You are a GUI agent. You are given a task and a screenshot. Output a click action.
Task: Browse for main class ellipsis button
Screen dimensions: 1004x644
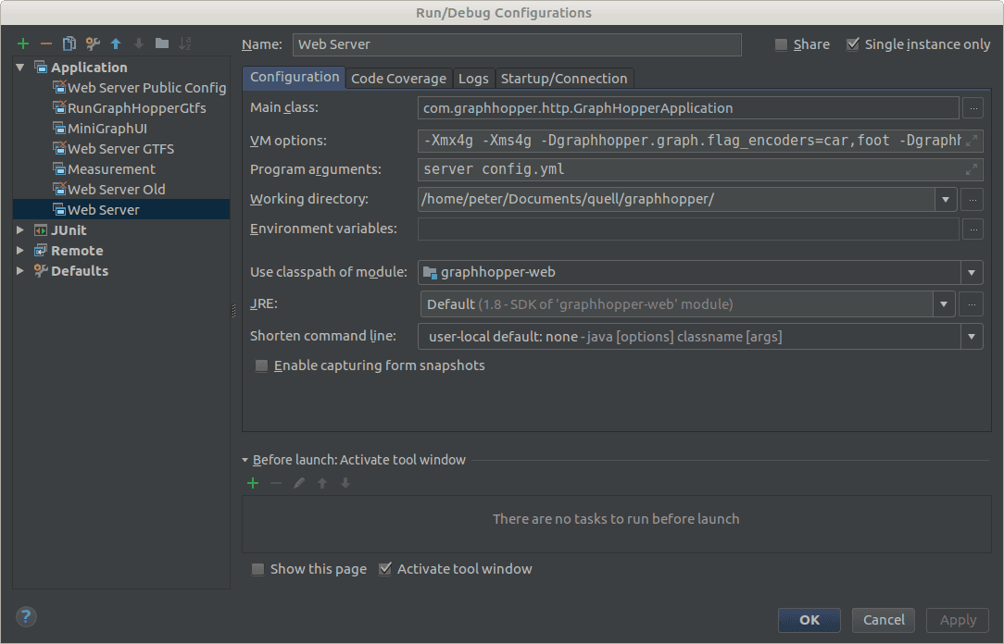pos(973,108)
